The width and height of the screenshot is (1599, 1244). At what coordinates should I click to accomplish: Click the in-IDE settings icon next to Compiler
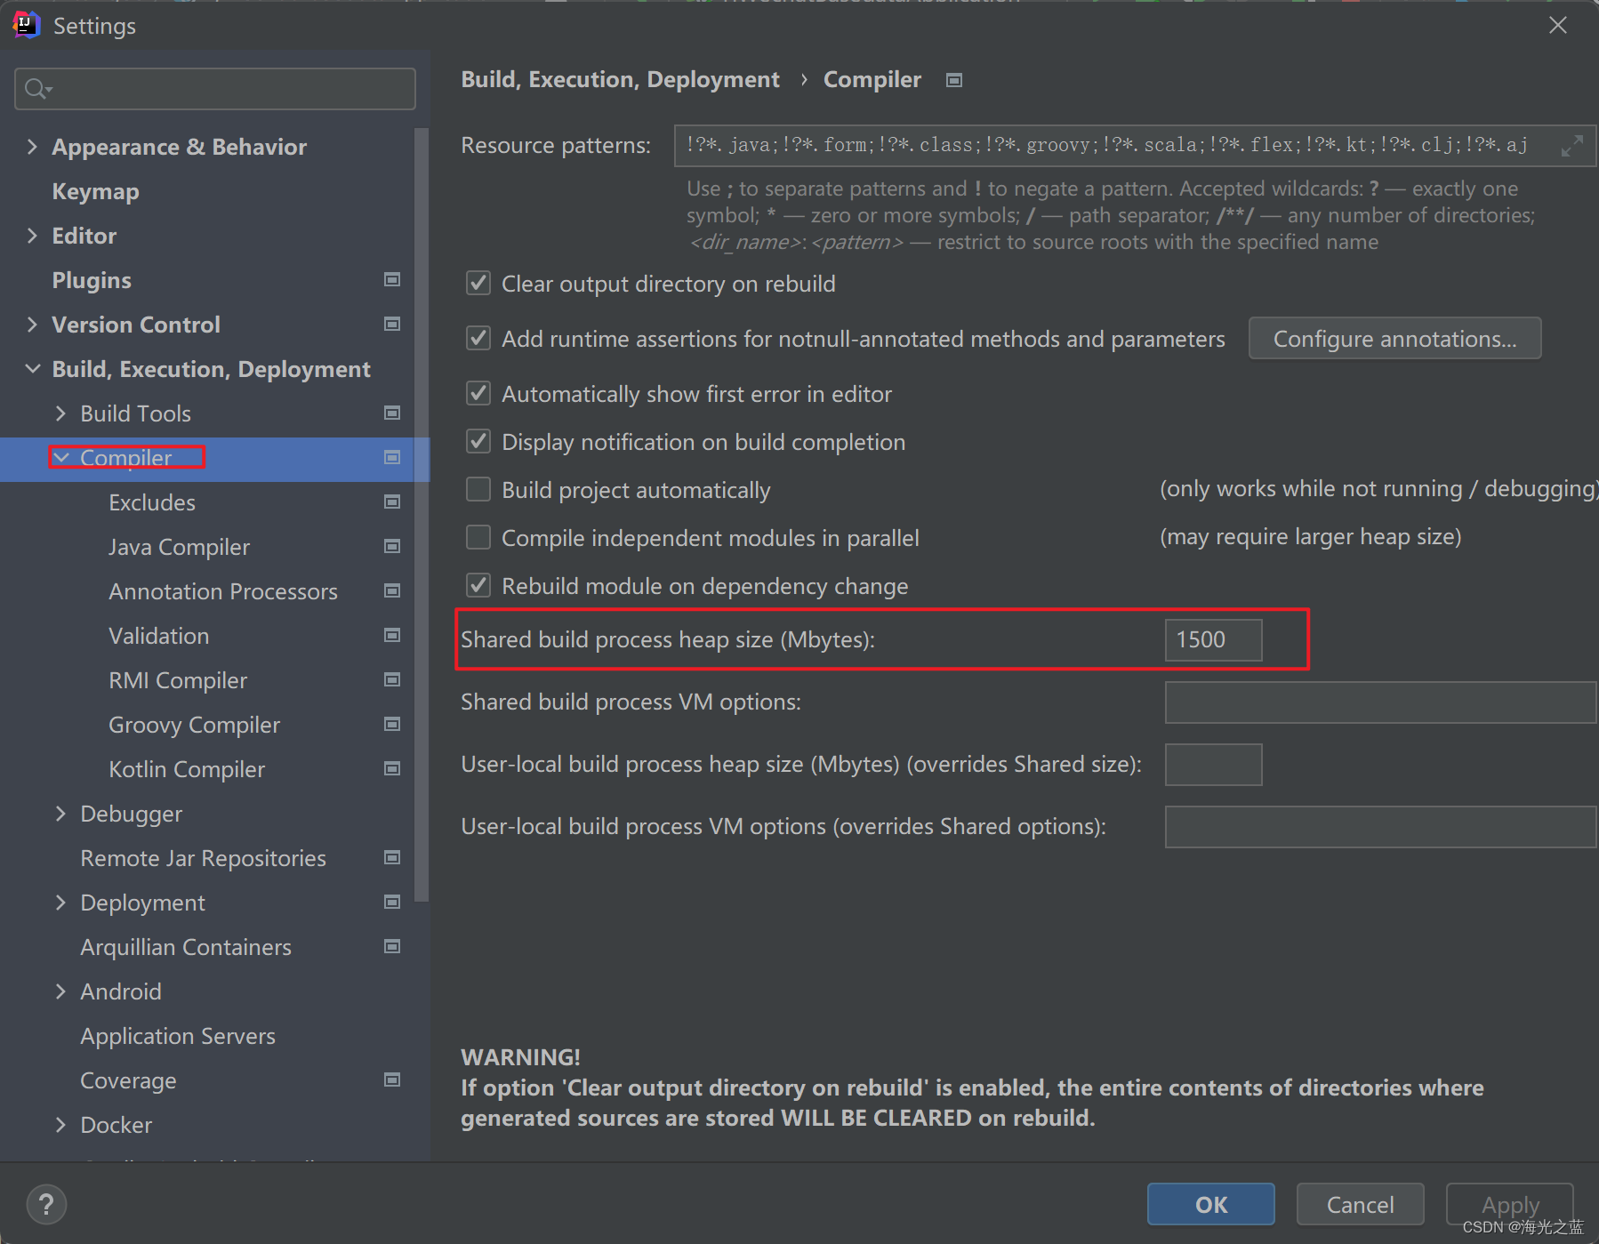coord(392,458)
